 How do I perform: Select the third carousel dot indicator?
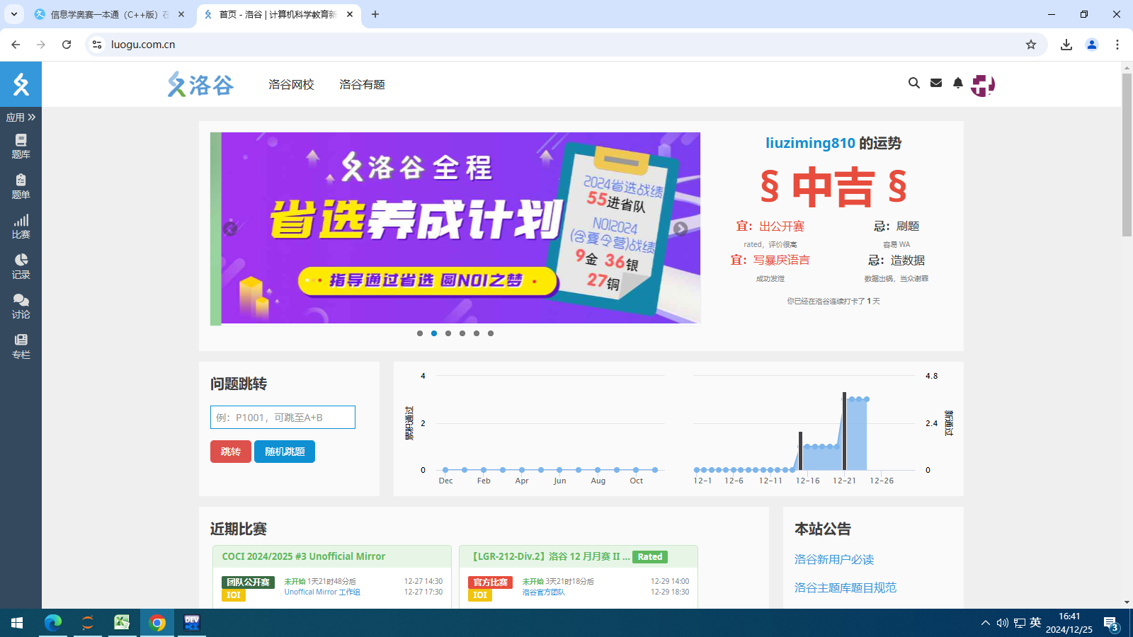(x=448, y=333)
